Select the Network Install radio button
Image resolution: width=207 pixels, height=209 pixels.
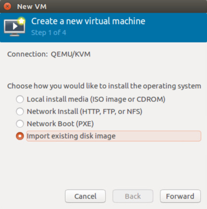tap(20, 111)
